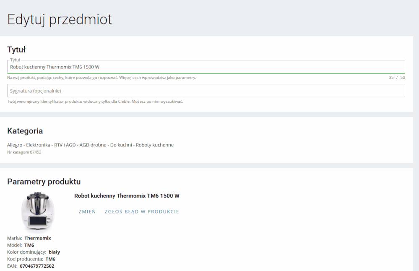Choose RTV i AGD in category path
Screen dimensions: 419x271
[65, 145]
